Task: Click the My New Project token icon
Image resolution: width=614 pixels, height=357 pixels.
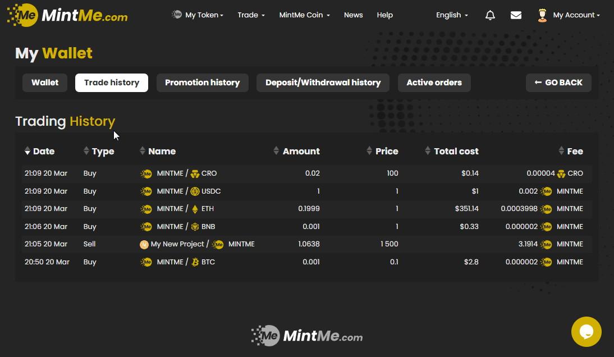Action: (144, 244)
